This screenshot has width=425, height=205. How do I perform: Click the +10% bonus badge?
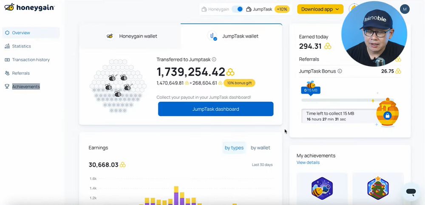click(282, 9)
